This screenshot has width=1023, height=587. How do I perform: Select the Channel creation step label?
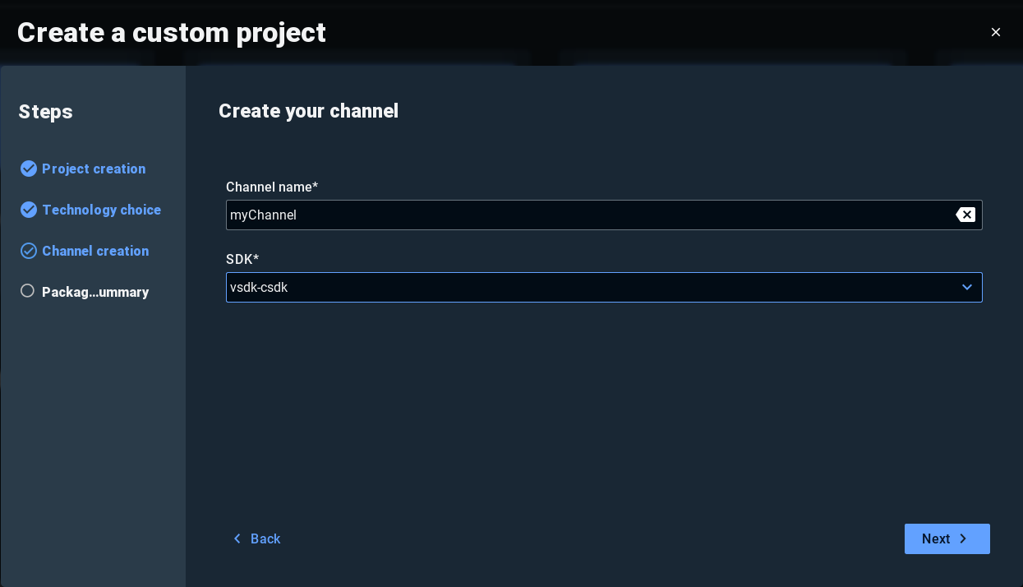[x=95, y=251]
